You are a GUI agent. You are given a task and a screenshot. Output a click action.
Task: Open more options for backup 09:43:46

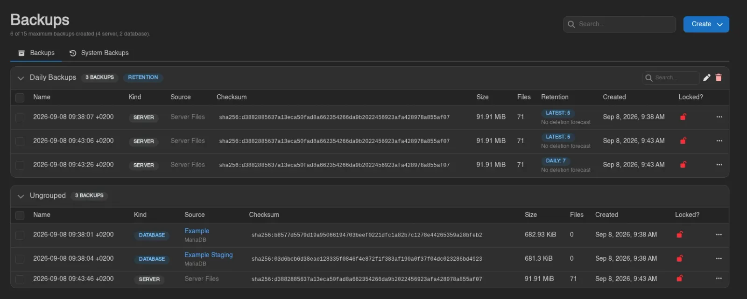point(719,278)
